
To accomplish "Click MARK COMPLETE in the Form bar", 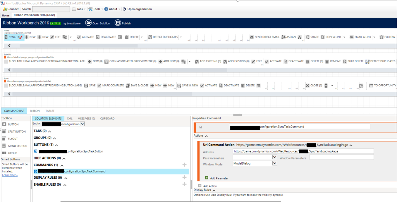I will (x=111, y=85).
